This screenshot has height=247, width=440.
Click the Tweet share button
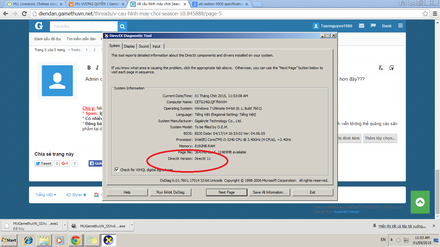[43, 163]
